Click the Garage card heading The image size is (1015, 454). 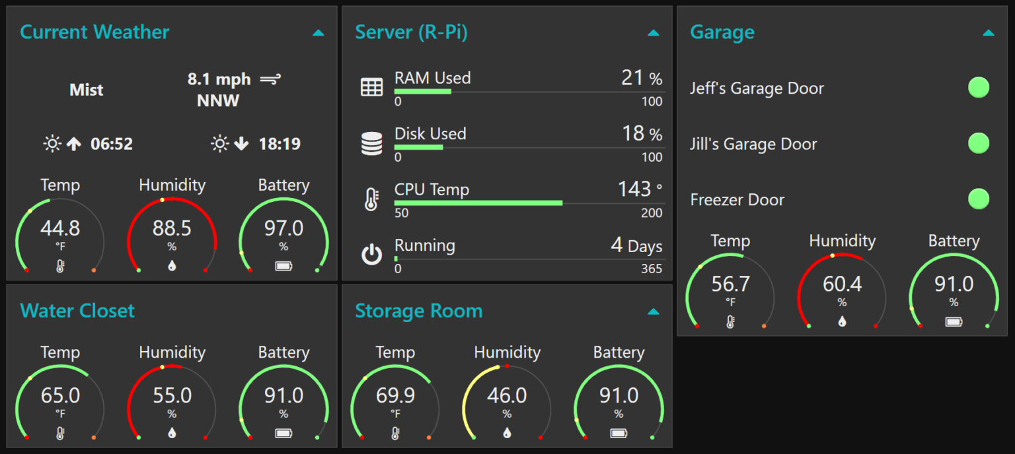coord(722,32)
